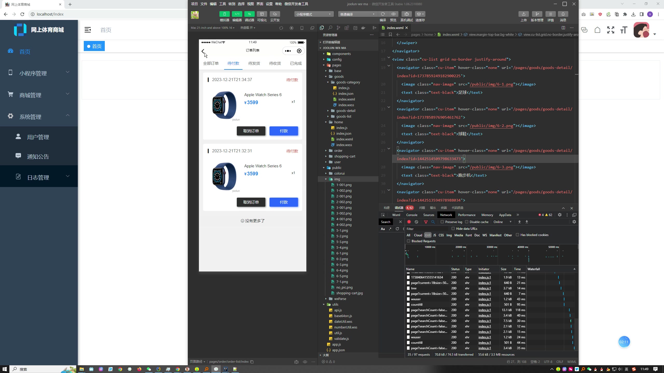Click the 预览 preview eye icon
Screen dimensions: 664x373
tap(393, 14)
